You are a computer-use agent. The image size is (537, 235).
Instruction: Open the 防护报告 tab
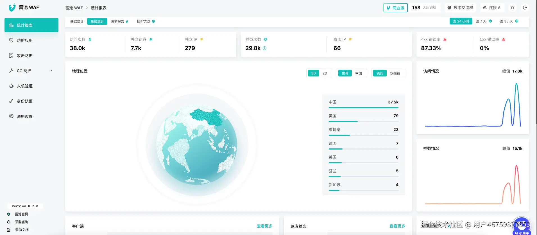[x=119, y=22]
